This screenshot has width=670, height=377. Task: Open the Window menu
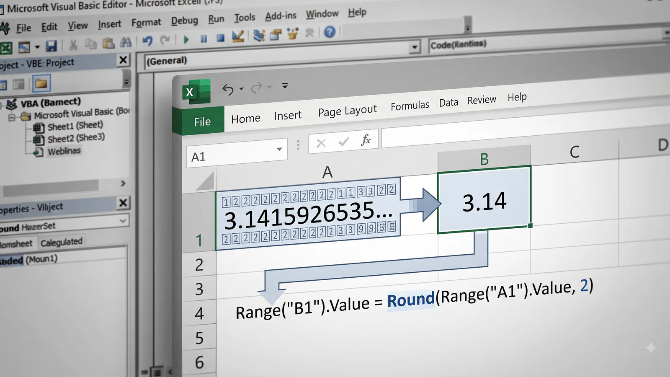pos(322,14)
